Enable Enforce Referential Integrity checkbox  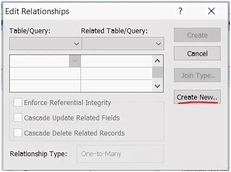point(18,103)
